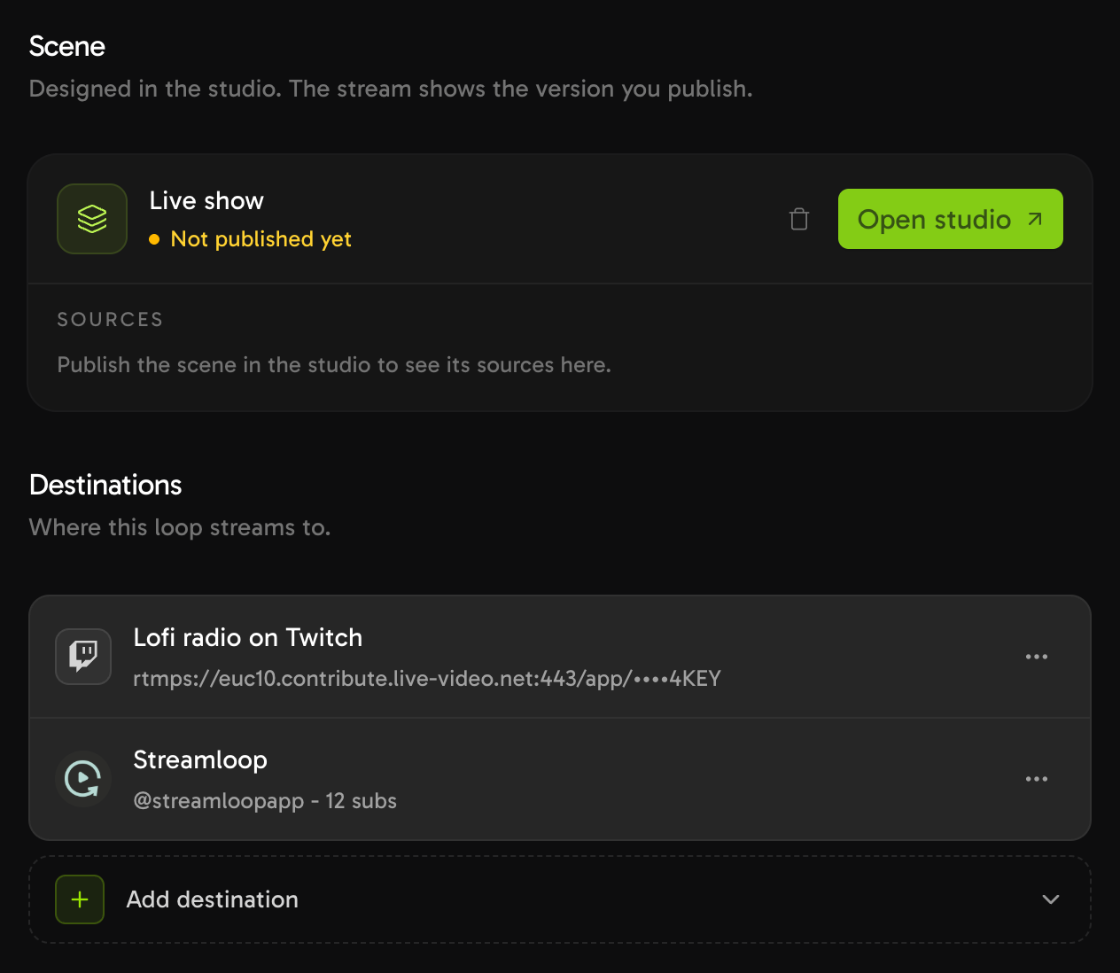The width and height of the screenshot is (1120, 973).
Task: Select the Streamloop destination name
Action: 200,759
